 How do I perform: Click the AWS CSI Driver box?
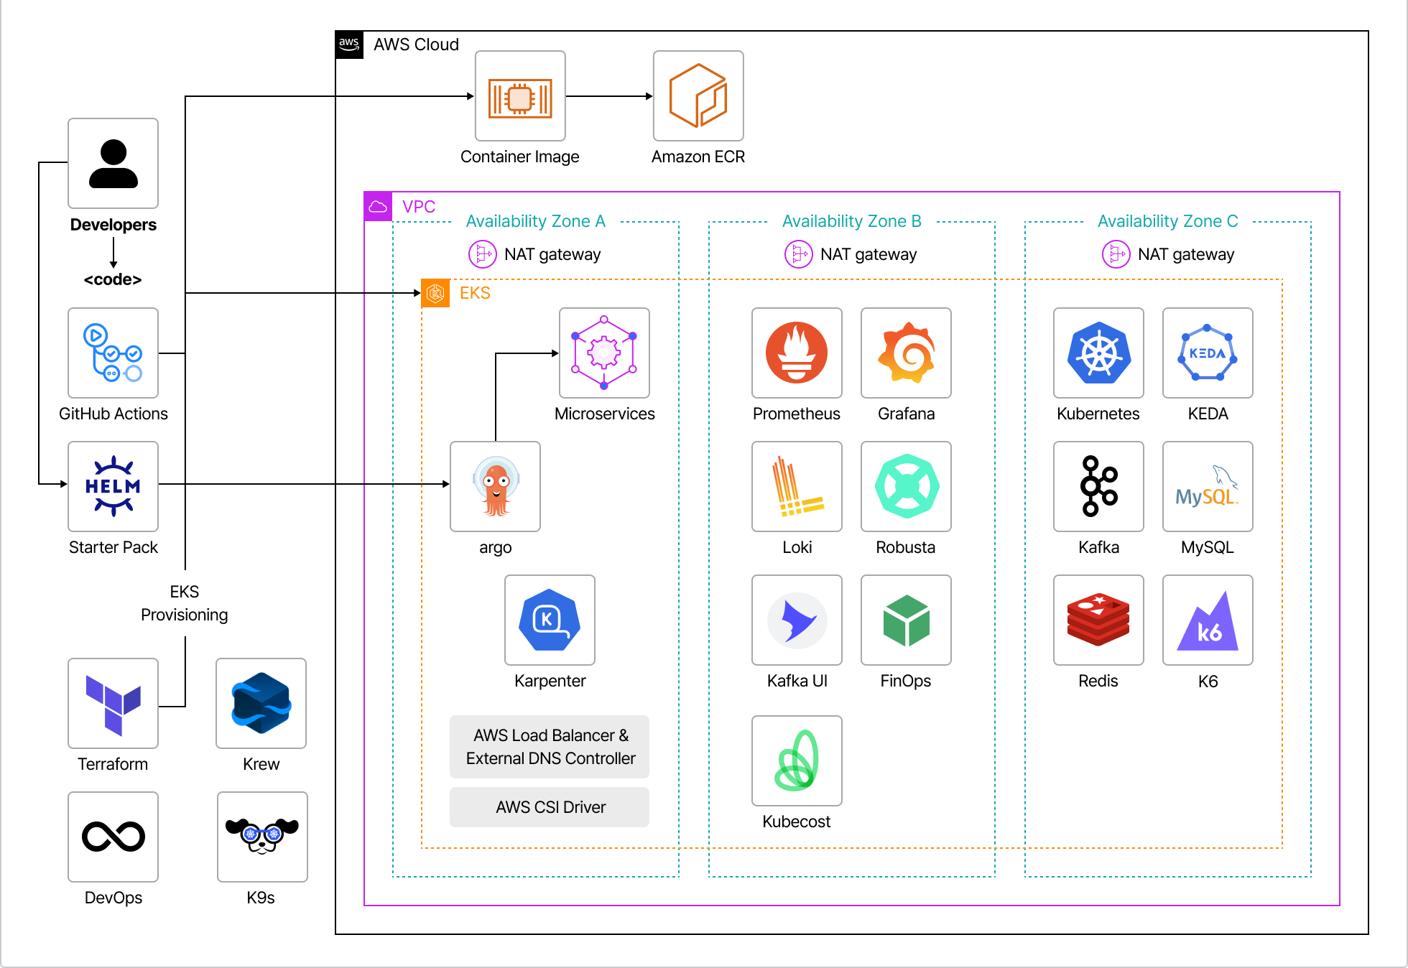pos(549,806)
